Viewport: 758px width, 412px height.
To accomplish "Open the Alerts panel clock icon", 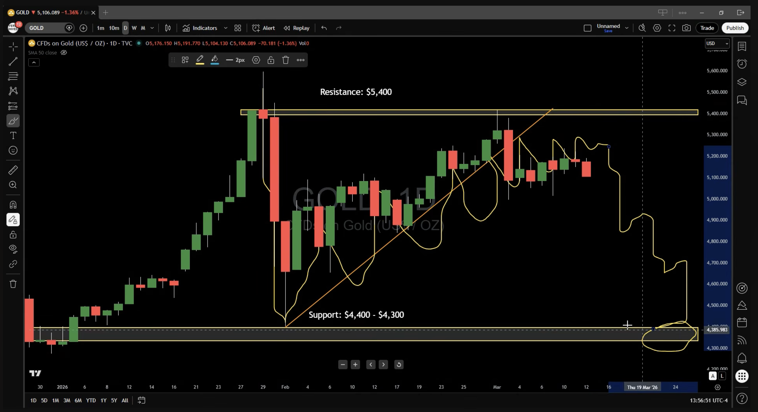I will [742, 64].
